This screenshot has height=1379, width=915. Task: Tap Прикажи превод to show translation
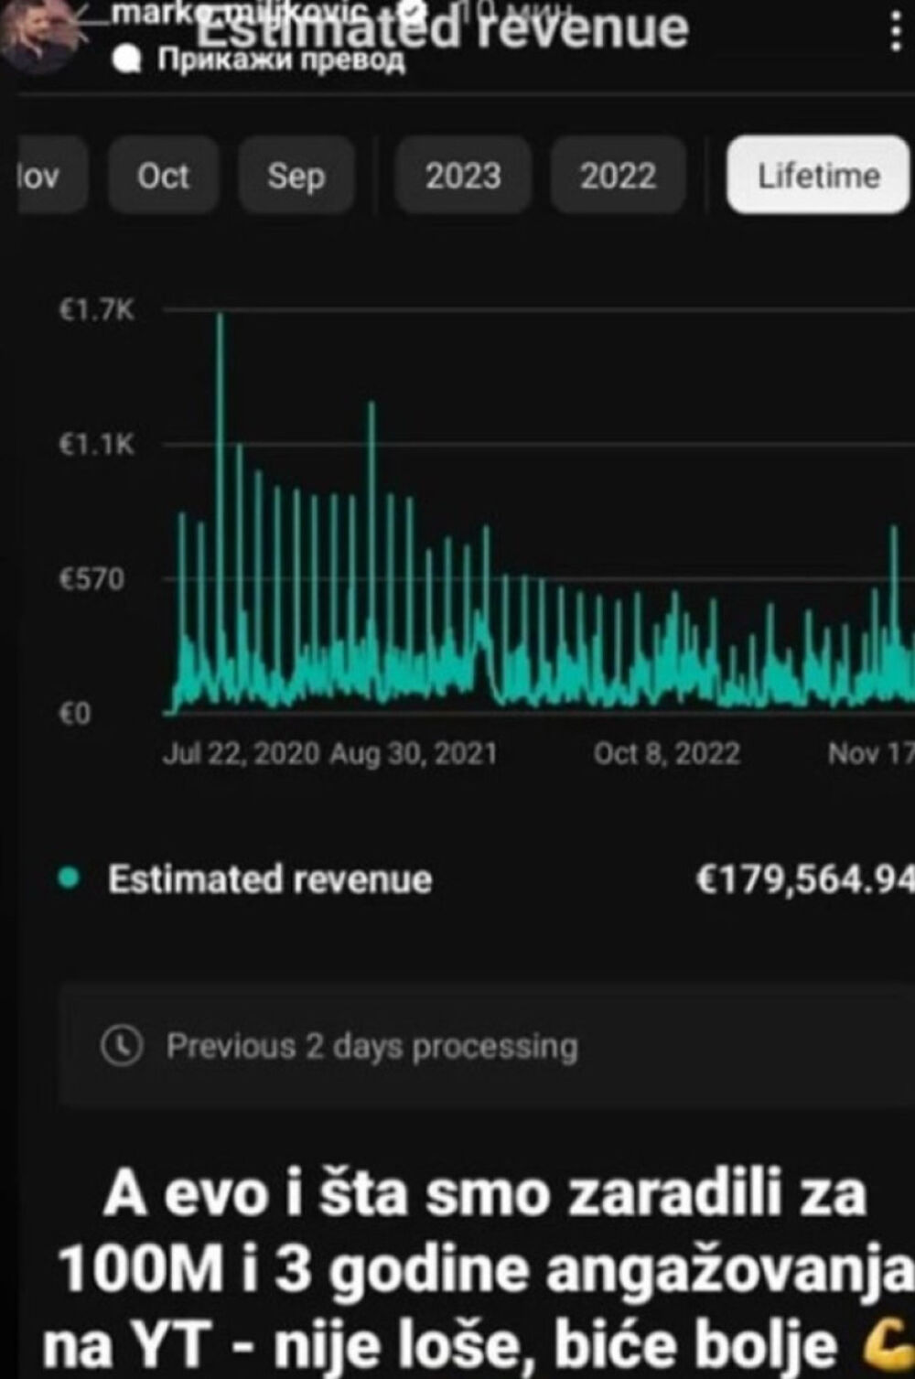(x=282, y=60)
